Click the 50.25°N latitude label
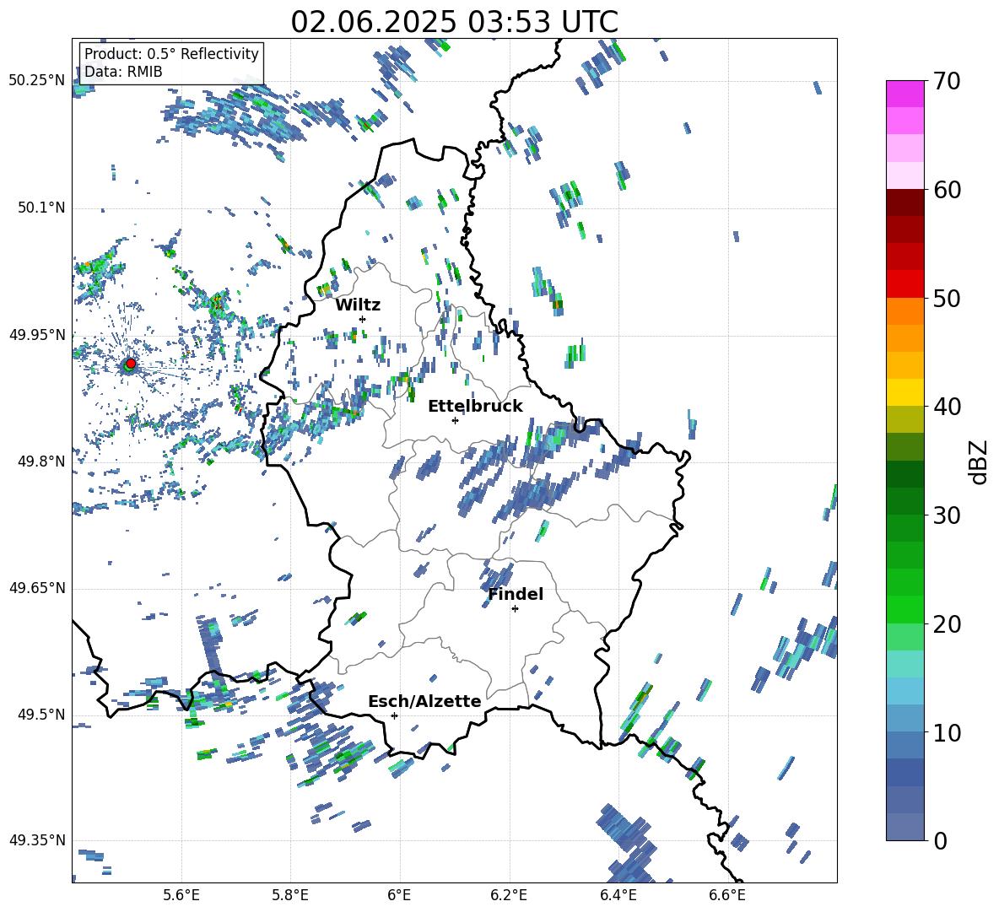This screenshot has height=912, width=999. [37, 81]
